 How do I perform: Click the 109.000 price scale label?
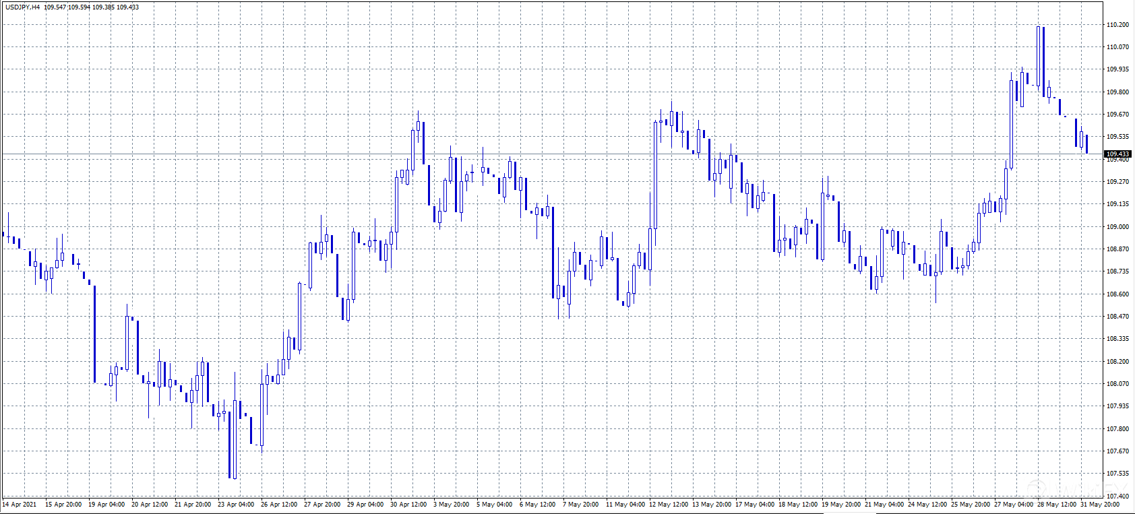[1117, 227]
